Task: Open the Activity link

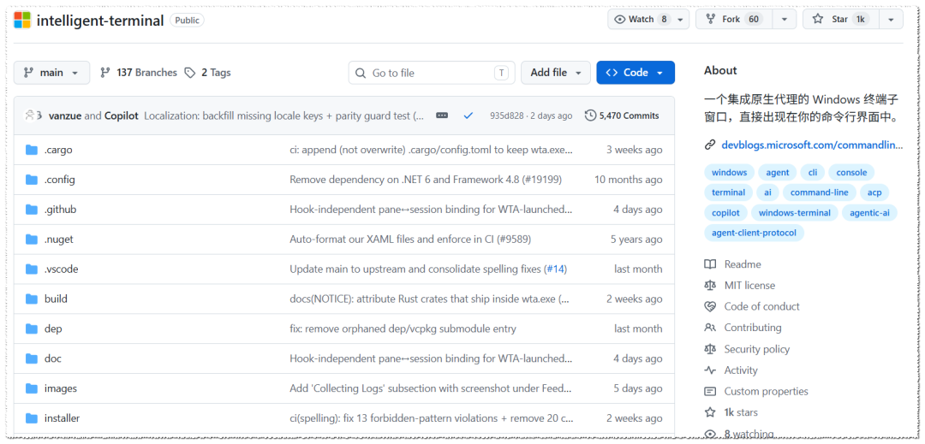Action: click(x=741, y=370)
